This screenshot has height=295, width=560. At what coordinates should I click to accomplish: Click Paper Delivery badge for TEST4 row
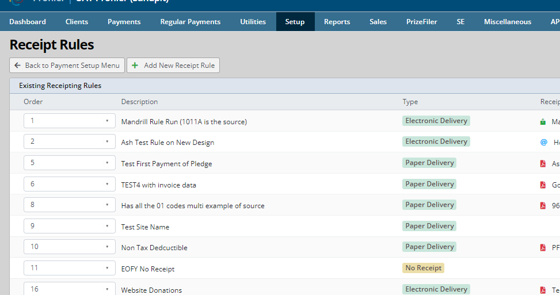click(429, 183)
